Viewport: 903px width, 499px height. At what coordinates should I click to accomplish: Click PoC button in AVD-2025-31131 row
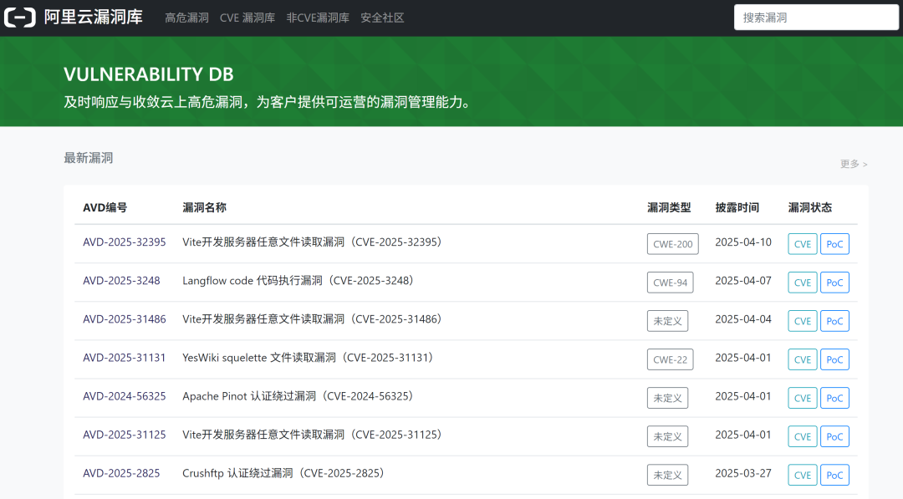[834, 359]
